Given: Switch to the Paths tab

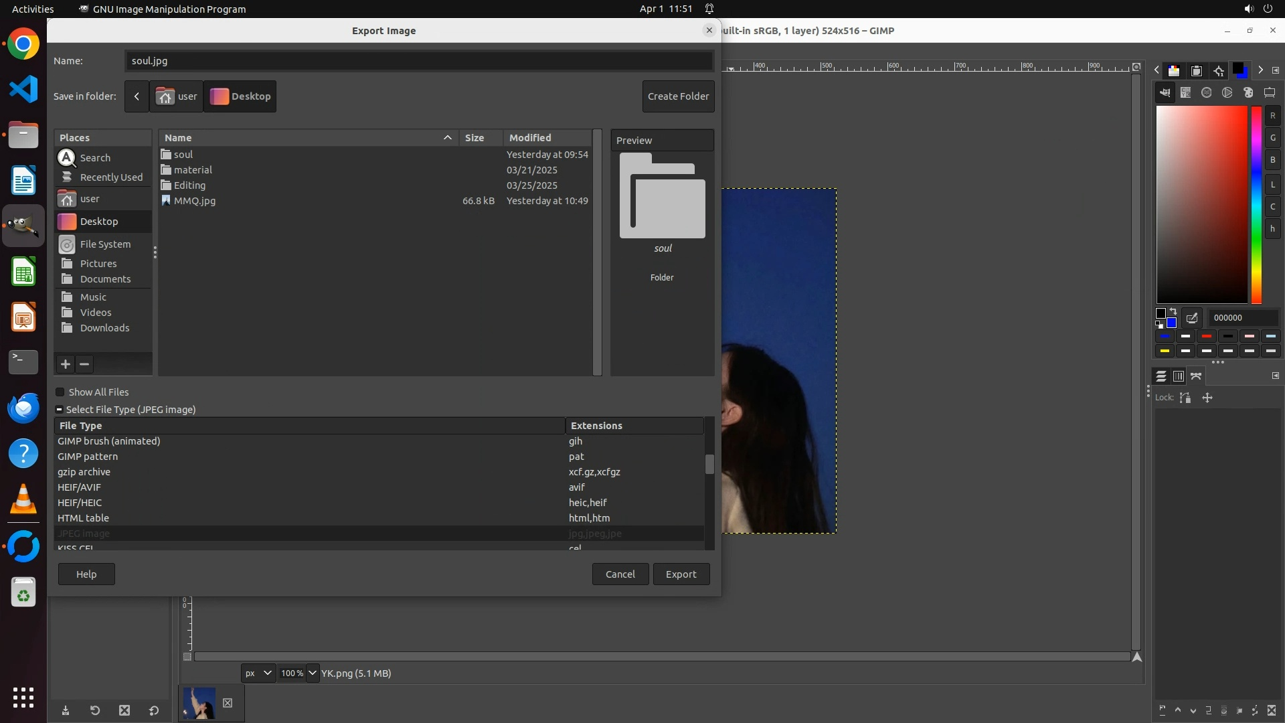Looking at the screenshot, I should (1197, 376).
